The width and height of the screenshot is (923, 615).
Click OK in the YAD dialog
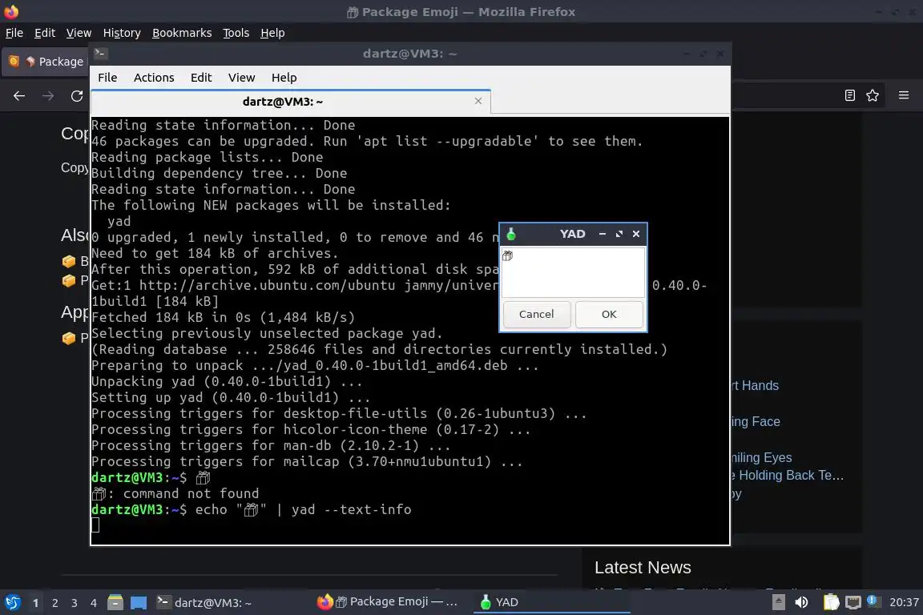[x=609, y=314]
